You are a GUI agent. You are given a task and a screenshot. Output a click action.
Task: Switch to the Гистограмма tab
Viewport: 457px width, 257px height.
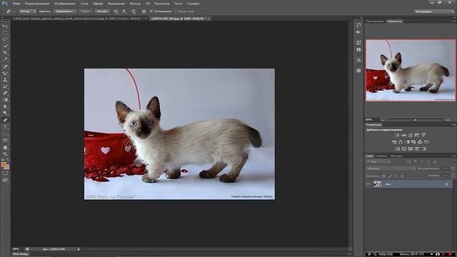[x=375, y=21]
